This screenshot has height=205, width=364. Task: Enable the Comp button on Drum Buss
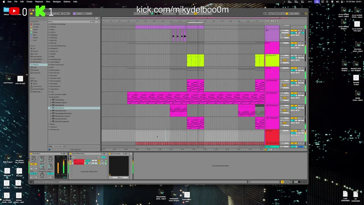tap(34, 177)
